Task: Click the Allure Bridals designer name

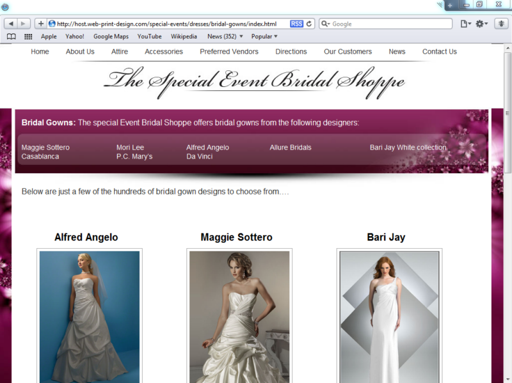Action: (291, 148)
